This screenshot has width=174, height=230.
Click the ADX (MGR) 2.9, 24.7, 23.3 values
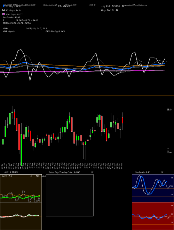click(36, 29)
